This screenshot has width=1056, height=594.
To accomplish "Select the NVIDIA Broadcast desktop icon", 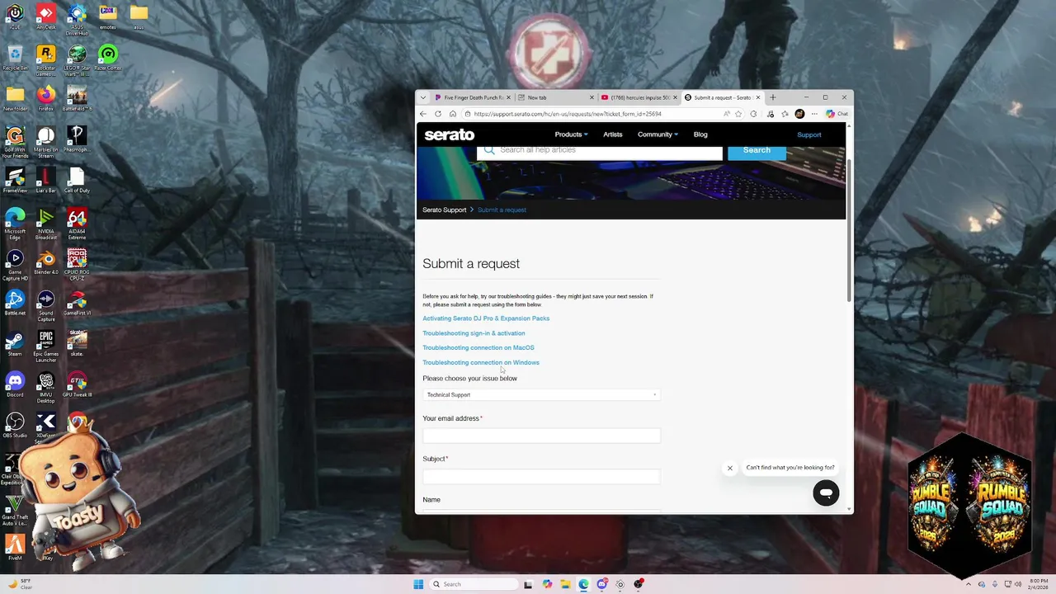I will [x=46, y=223].
